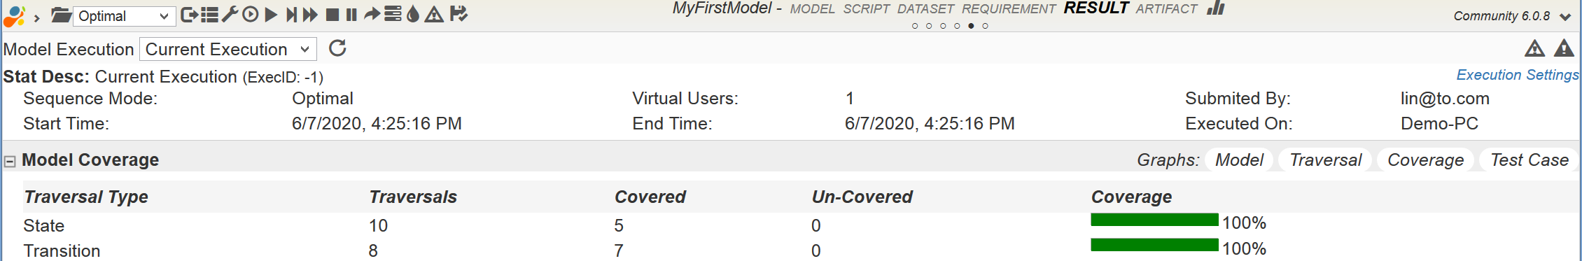Click the open folder icon
Screen dimensions: 1582x261
coord(62,15)
